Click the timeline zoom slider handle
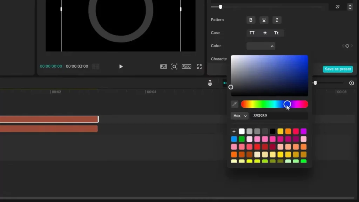 315,83
